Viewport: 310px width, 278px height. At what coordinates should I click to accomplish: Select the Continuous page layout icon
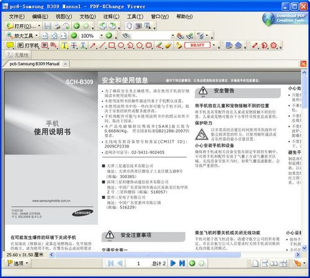265,263
